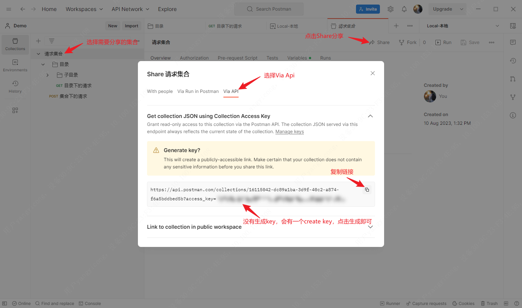Open Workspaces dropdown
The width and height of the screenshot is (522, 308).
pos(84,9)
